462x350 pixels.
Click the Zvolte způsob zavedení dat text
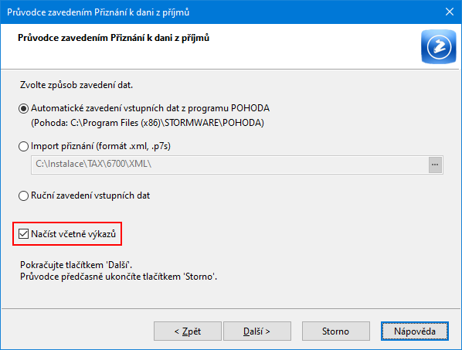pyautogui.click(x=76, y=85)
